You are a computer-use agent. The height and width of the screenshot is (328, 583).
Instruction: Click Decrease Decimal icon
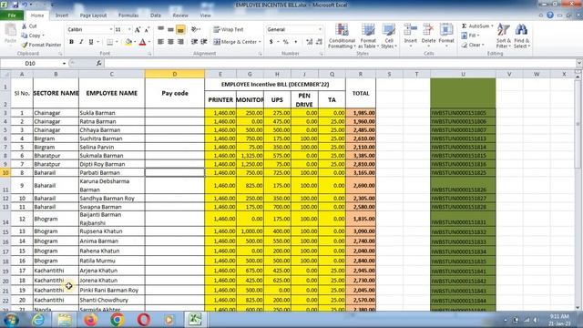(x=319, y=42)
